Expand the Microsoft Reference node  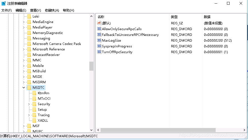tap(24, 49)
